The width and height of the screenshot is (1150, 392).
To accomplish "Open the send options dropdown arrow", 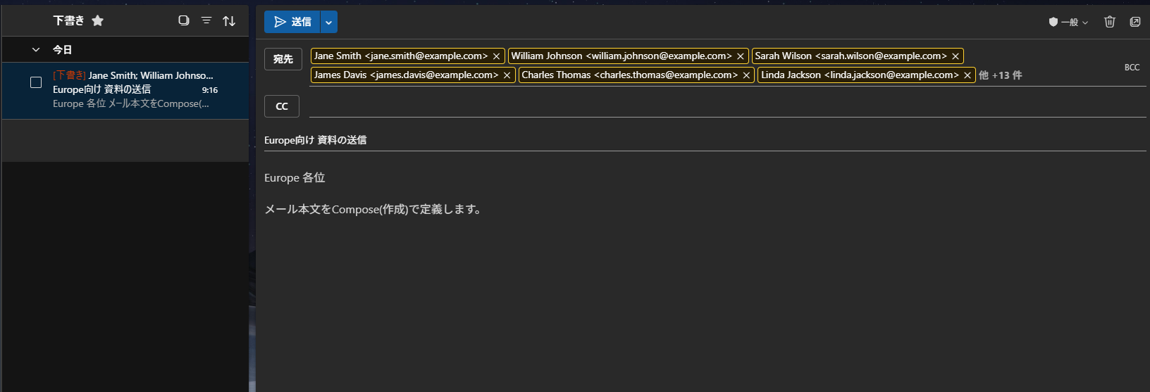I will click(x=329, y=22).
